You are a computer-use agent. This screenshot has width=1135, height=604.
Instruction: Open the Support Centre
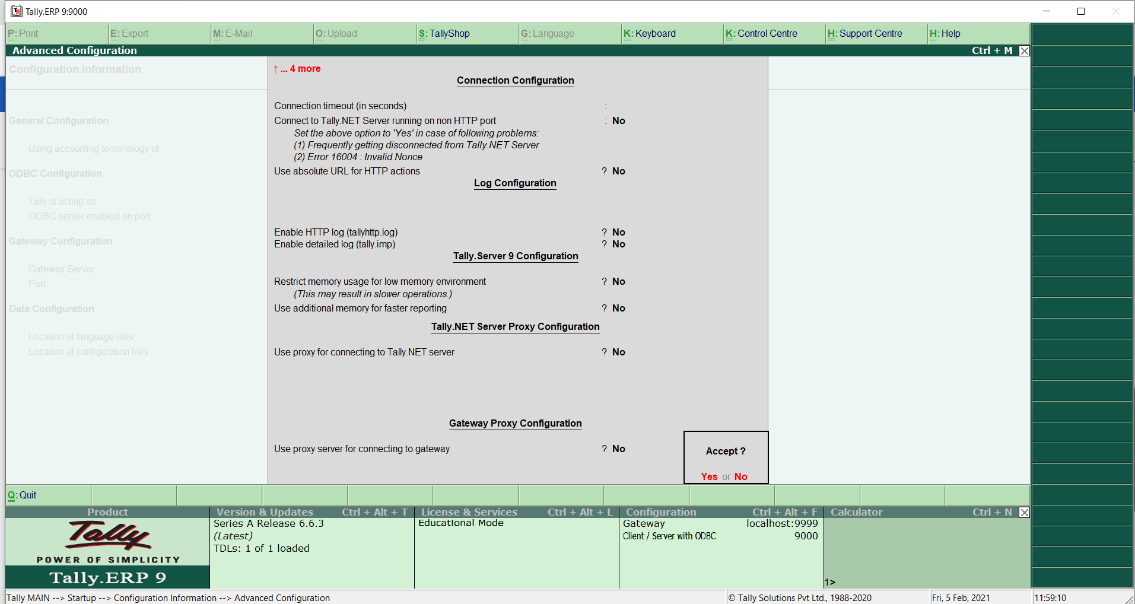(x=877, y=34)
